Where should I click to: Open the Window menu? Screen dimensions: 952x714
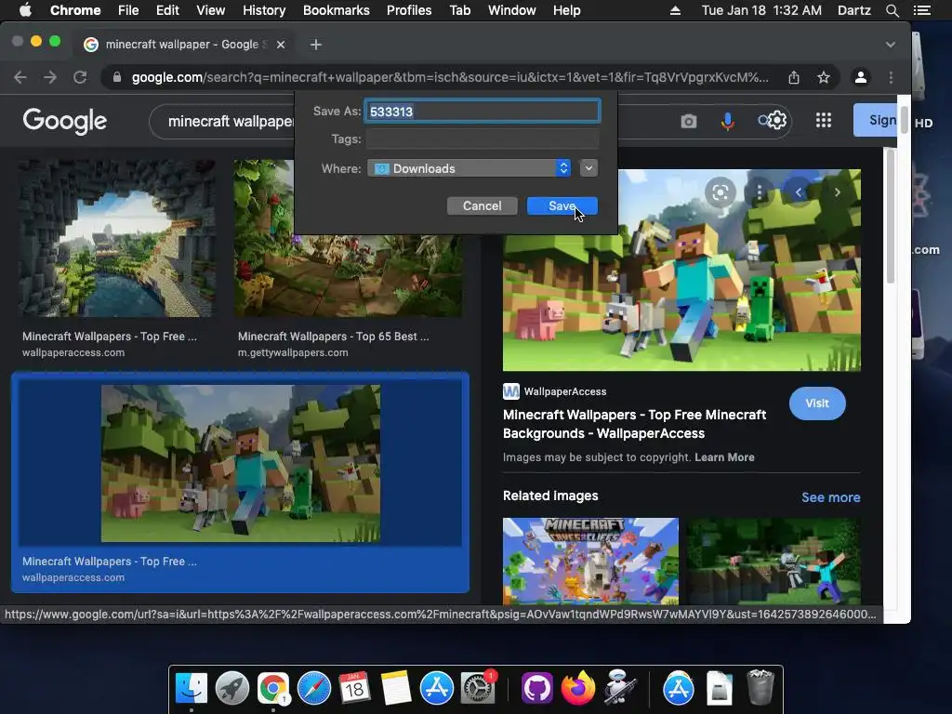click(x=512, y=10)
